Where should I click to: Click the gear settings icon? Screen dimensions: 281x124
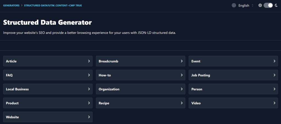[x=260, y=5]
